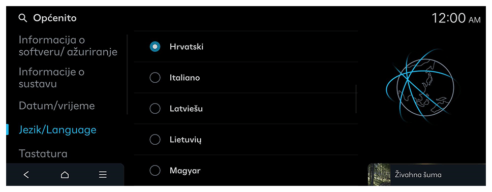This screenshot has width=492, height=192.
Task: Go to Datum/vrijeme settings
Action: coord(57,106)
